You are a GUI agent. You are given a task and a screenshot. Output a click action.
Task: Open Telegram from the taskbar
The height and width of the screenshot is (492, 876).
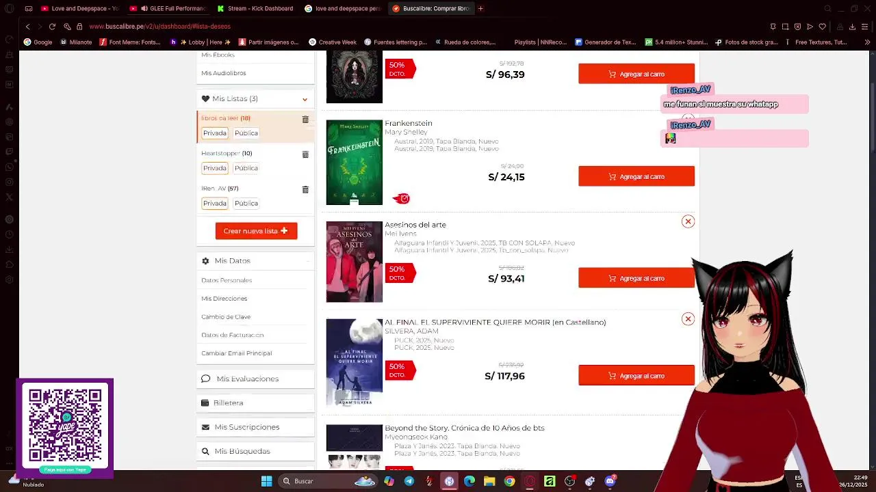point(409,481)
